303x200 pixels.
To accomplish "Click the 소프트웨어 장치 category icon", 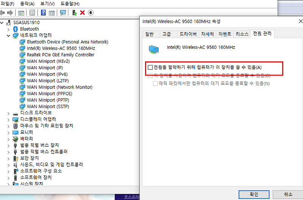I will 16,178.
